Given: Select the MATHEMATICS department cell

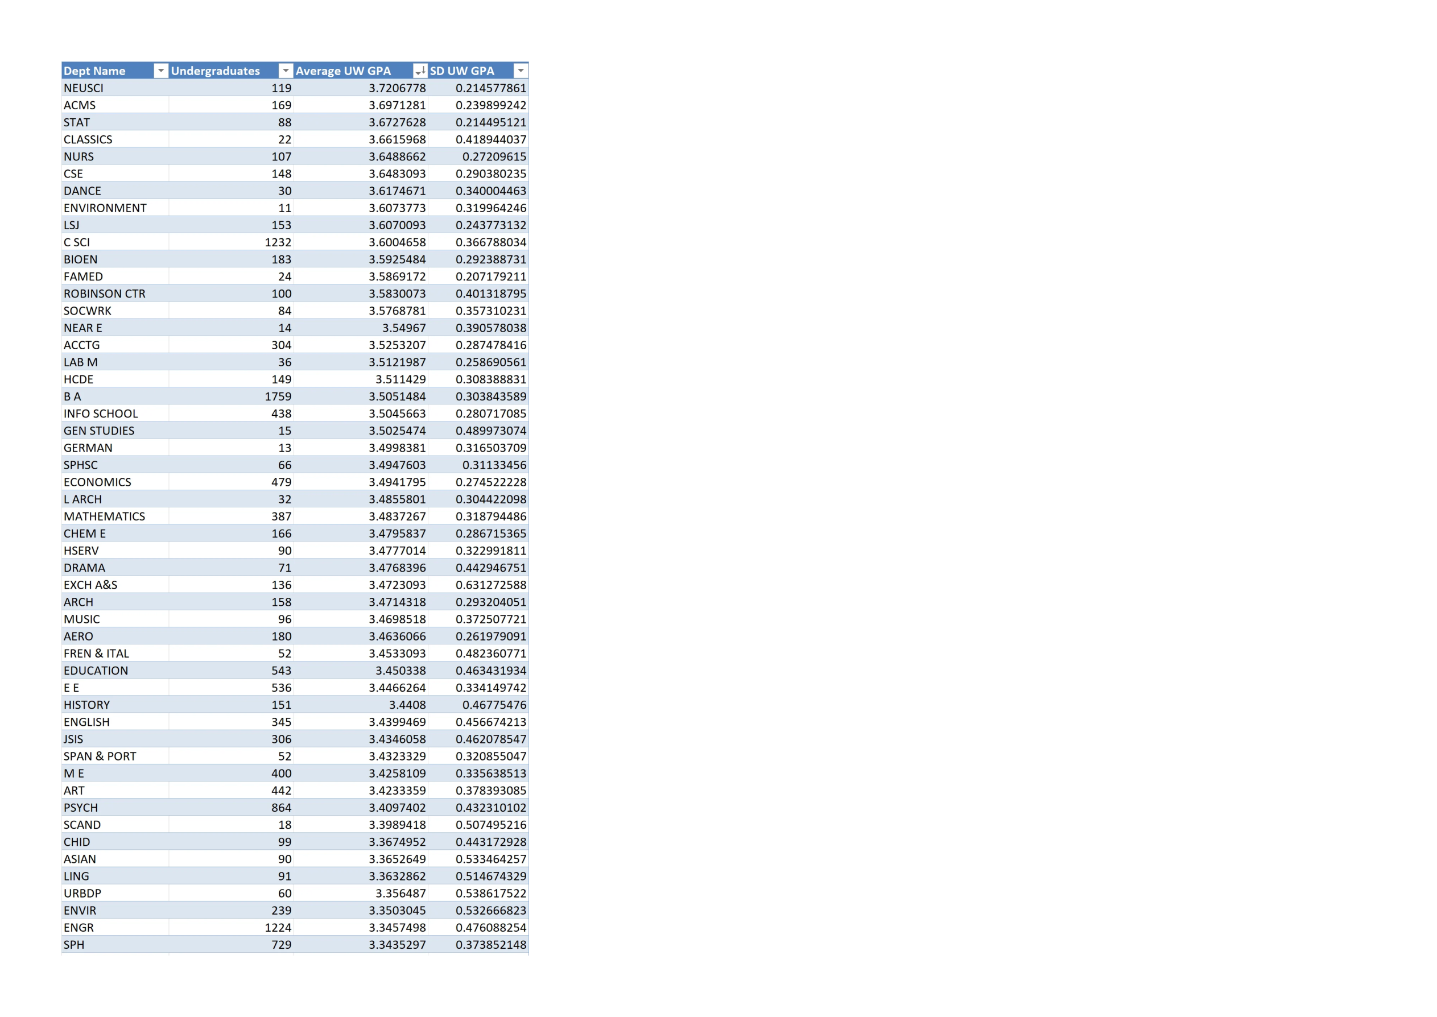Looking at the screenshot, I should 105,516.
